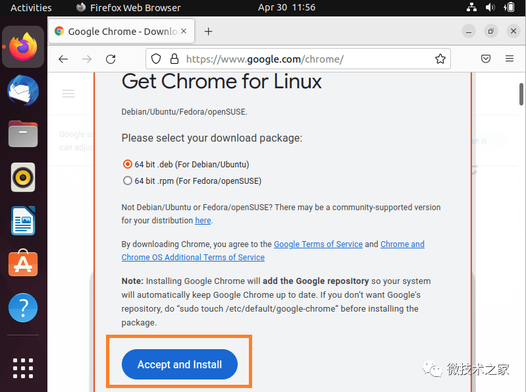This screenshot has width=526, height=392.
Task: Show Applications grid in dock
Action: pyautogui.click(x=23, y=368)
